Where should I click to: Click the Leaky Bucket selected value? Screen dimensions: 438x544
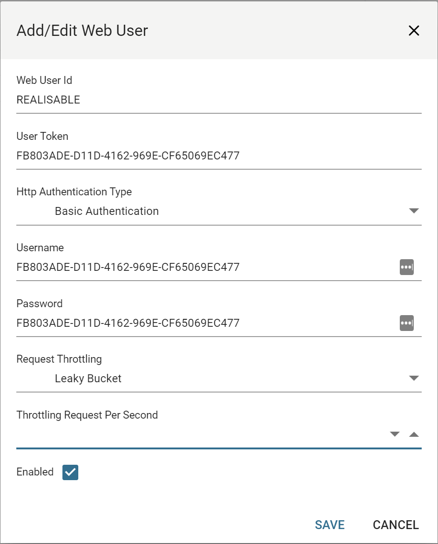88,379
